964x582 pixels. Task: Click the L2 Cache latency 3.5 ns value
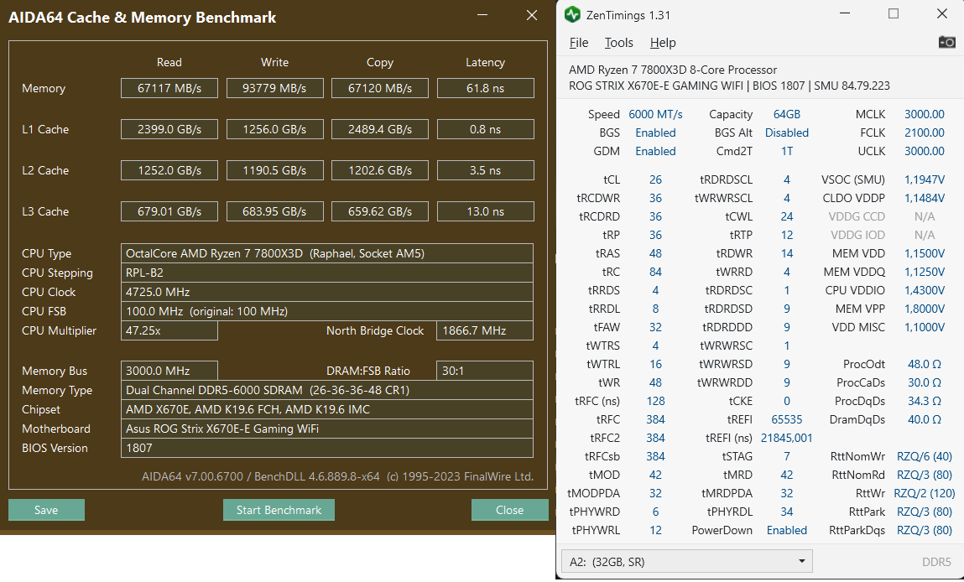click(486, 170)
